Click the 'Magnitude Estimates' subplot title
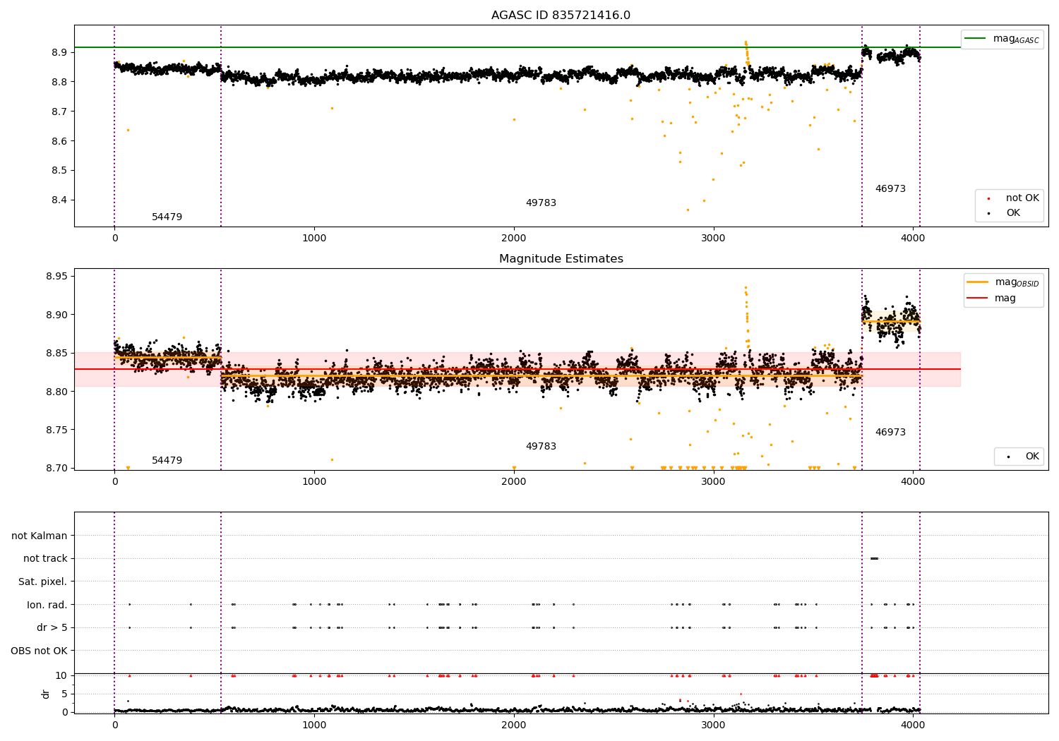This screenshot has width=1059, height=741. (561, 259)
